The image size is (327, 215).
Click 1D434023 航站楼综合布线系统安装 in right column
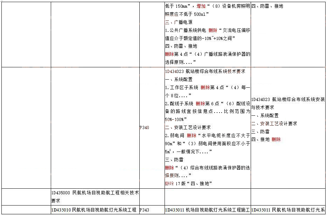[288, 100]
